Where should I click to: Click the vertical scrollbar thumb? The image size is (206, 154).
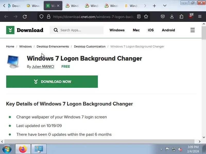coord(204,33)
